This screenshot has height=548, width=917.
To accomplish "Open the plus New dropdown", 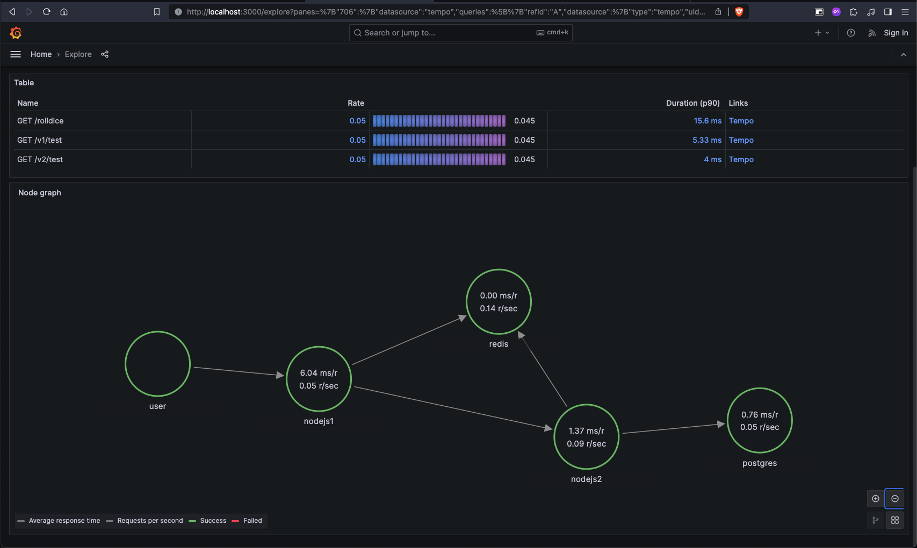I will [822, 33].
